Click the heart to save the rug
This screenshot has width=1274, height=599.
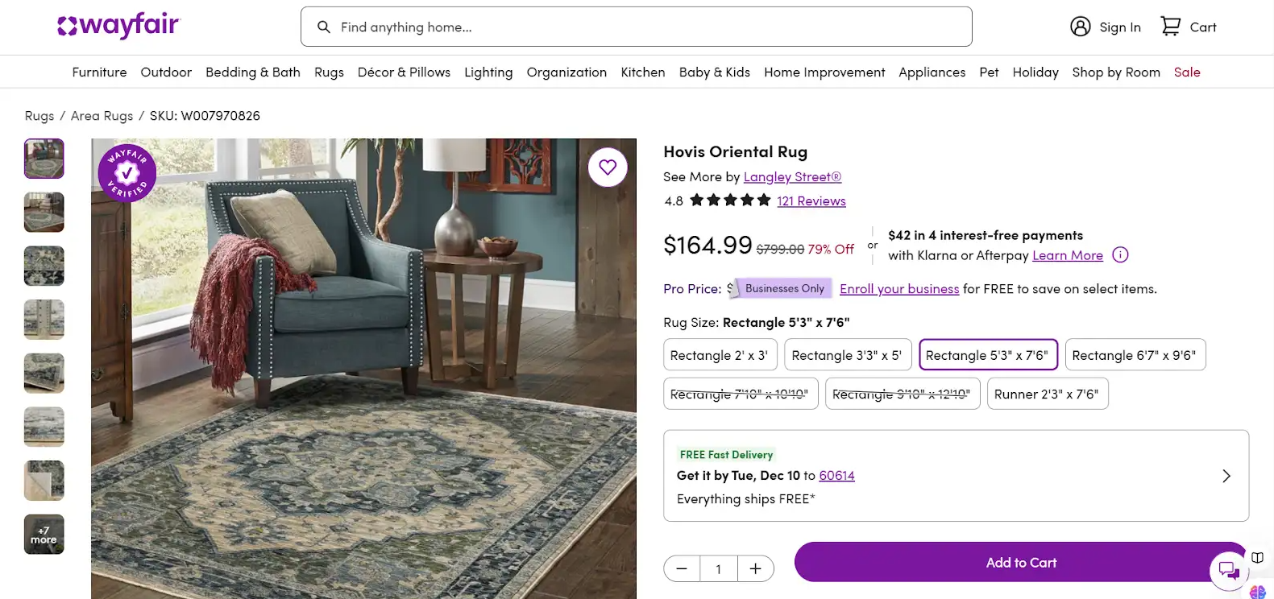pos(608,167)
